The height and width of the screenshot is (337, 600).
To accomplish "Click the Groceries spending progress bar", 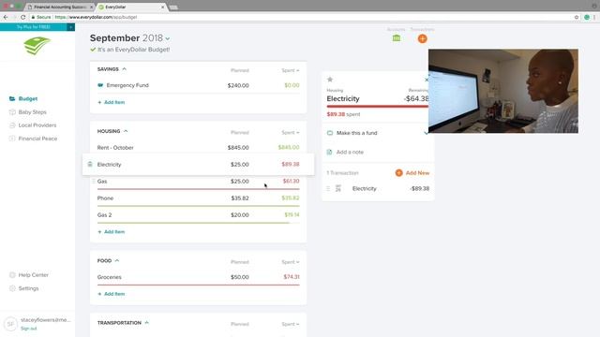I will (198, 285).
